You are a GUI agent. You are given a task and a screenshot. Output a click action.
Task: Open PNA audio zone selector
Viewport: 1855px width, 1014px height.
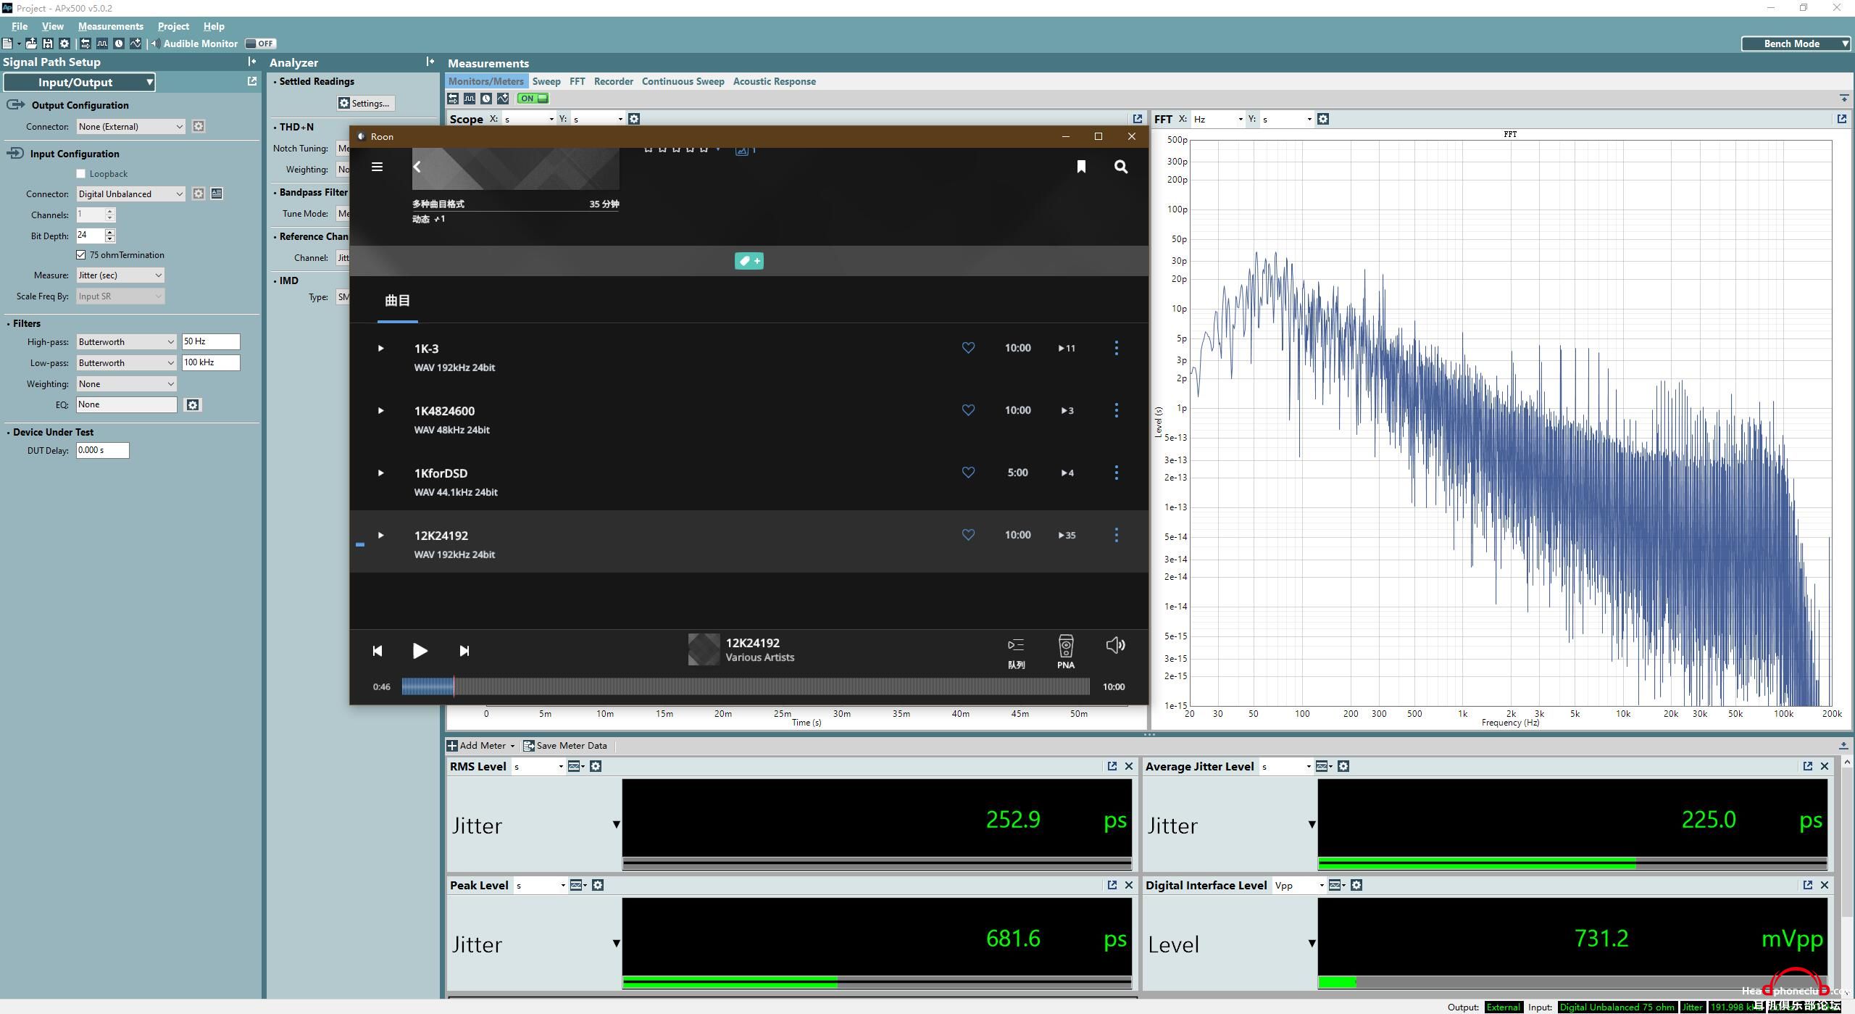pos(1065,652)
